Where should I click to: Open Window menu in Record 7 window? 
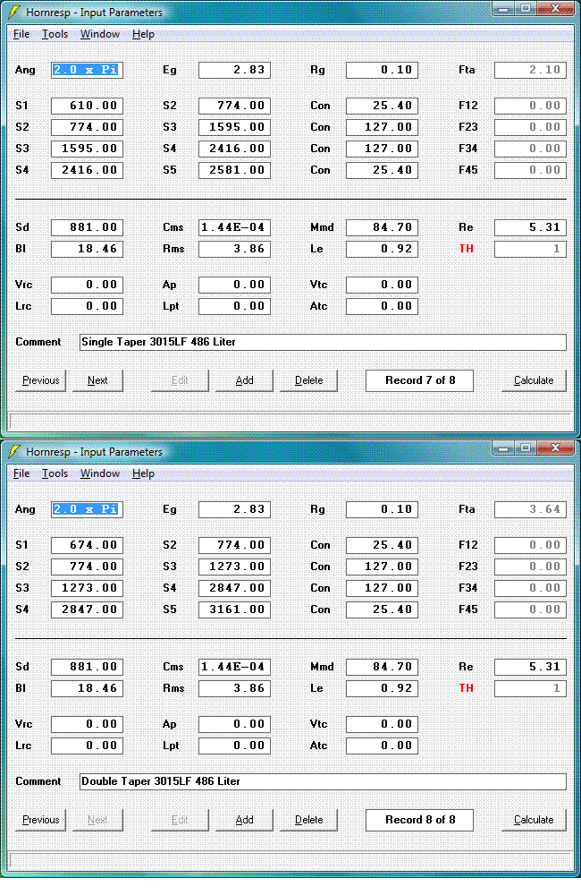click(x=100, y=34)
